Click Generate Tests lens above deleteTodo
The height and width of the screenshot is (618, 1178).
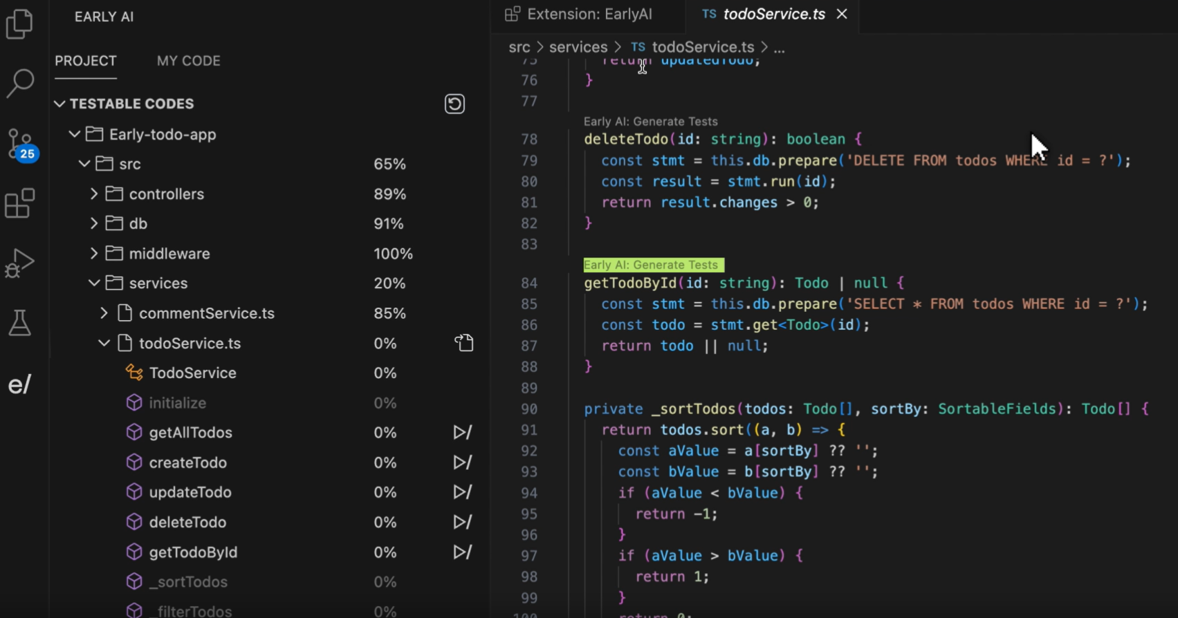pos(650,122)
